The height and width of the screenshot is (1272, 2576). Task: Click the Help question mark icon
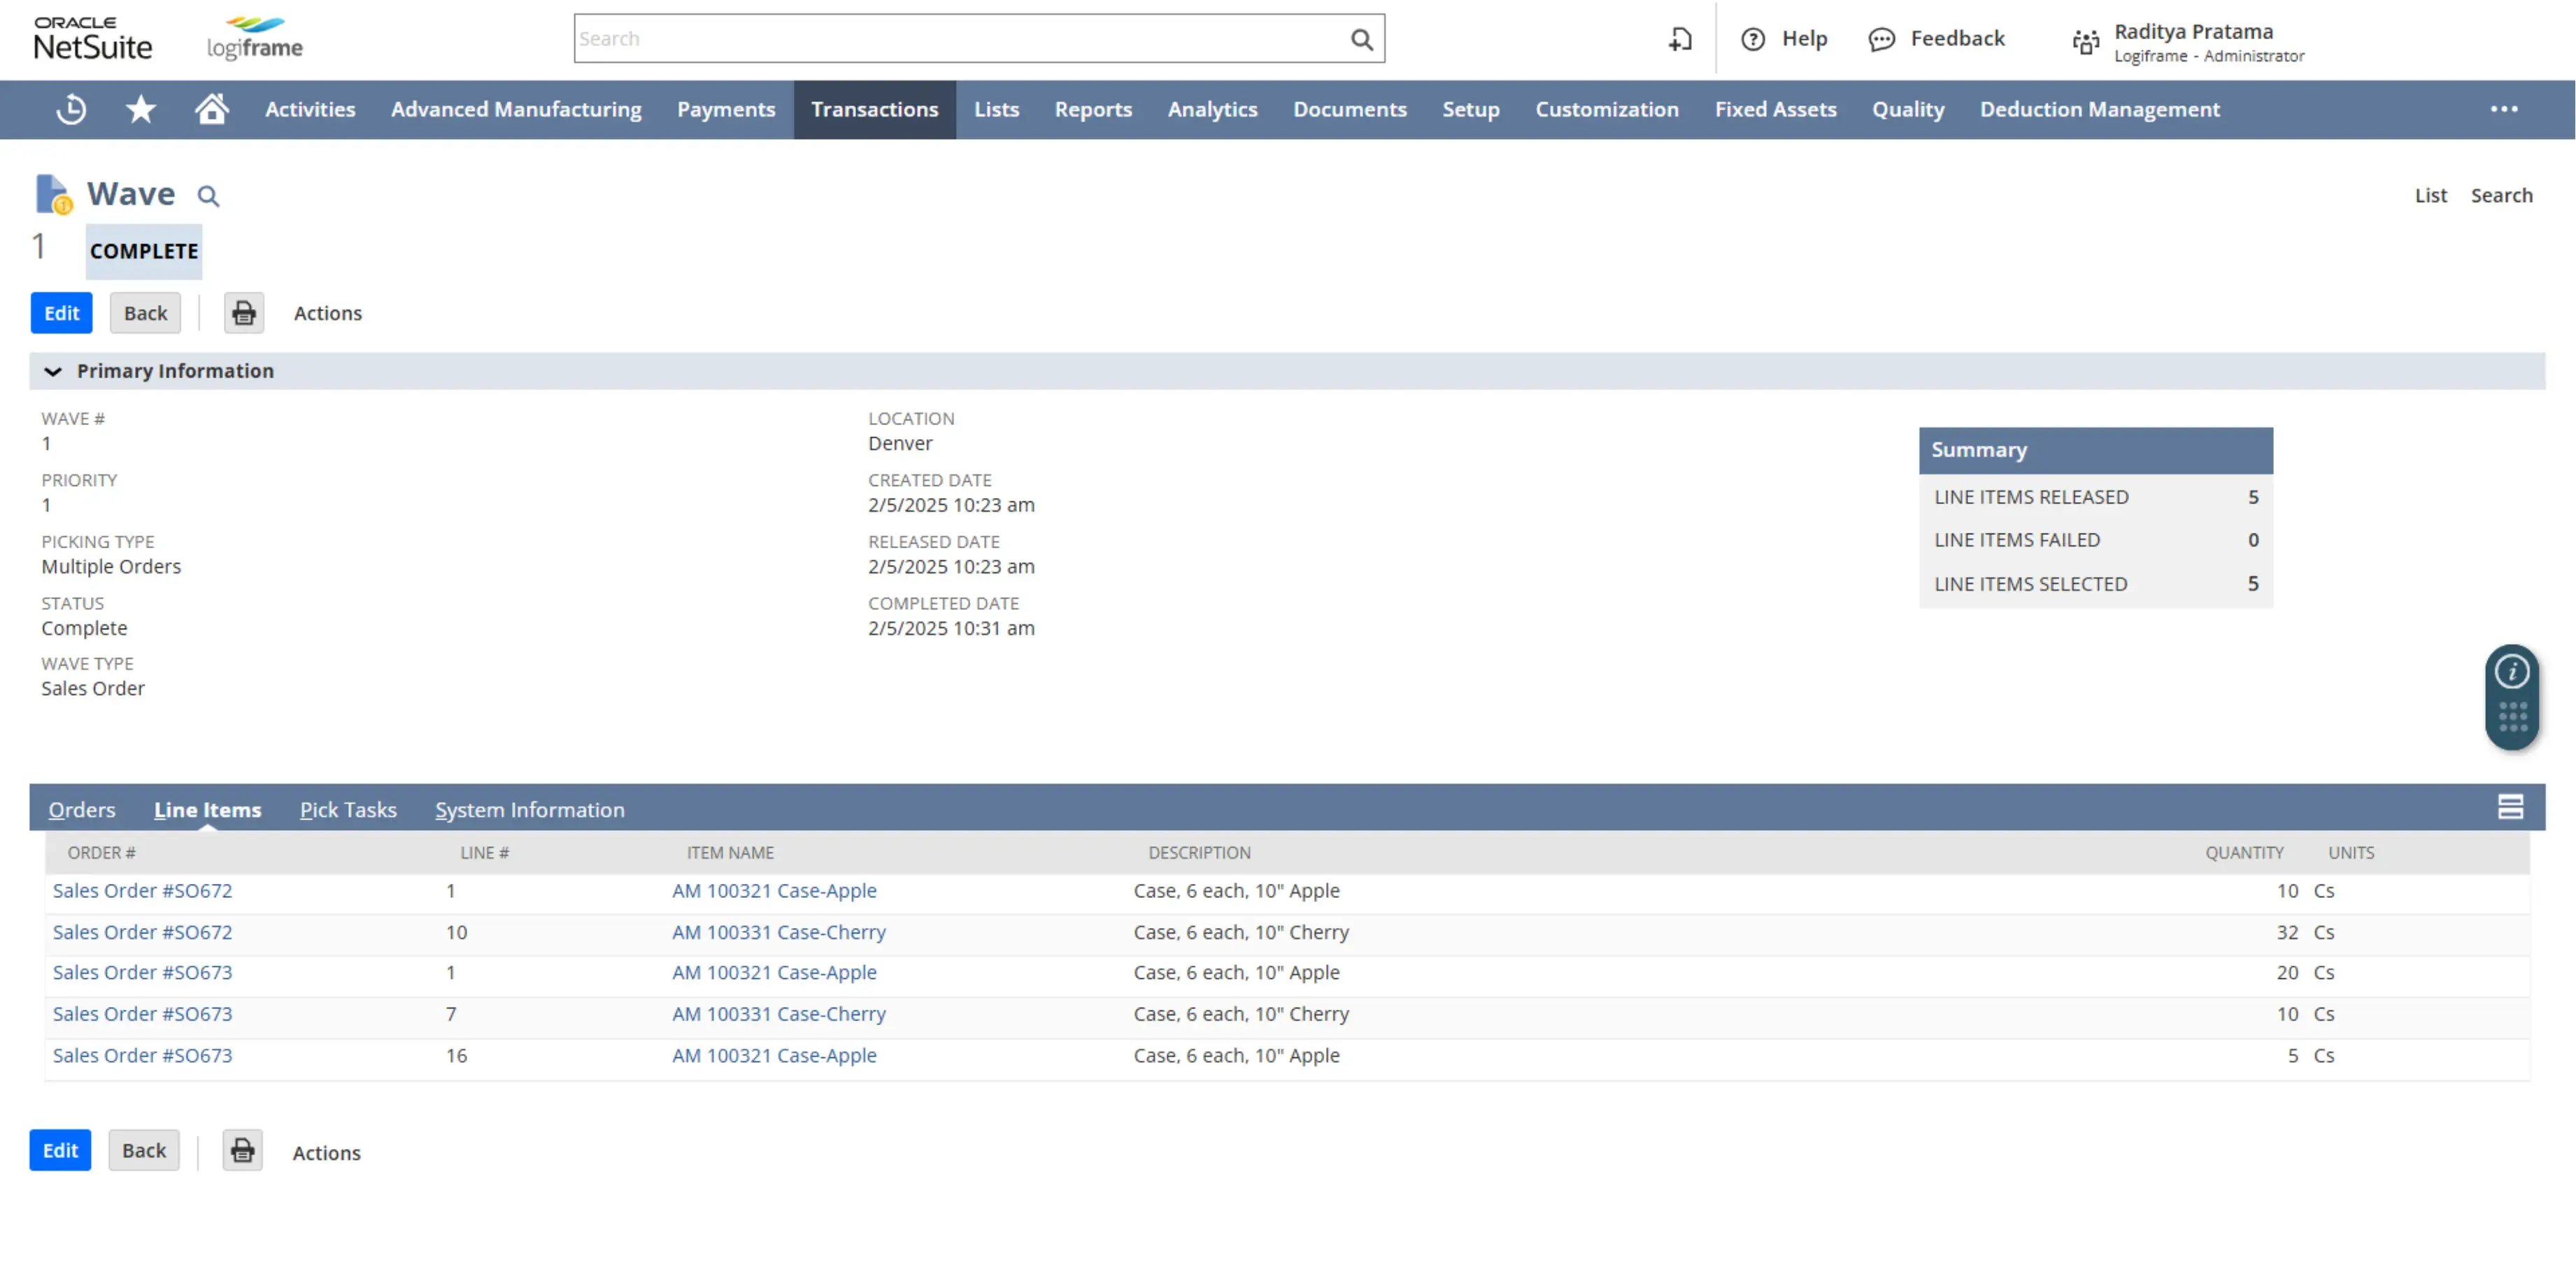[x=1753, y=39]
